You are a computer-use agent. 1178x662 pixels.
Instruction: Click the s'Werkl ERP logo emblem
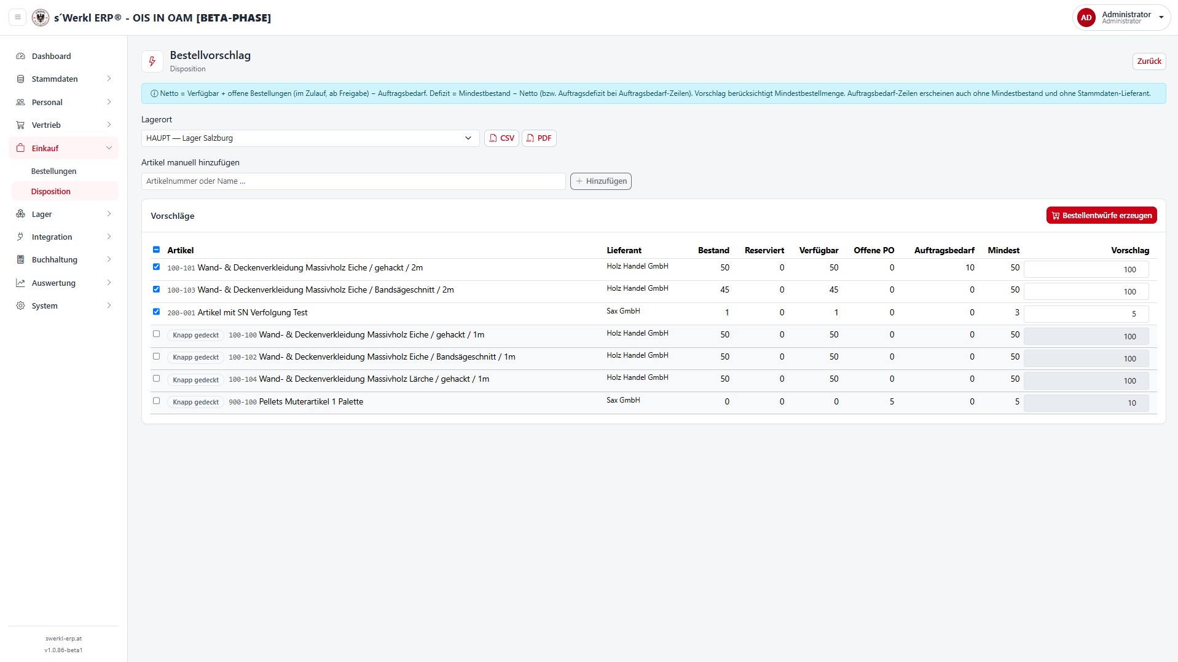click(41, 17)
